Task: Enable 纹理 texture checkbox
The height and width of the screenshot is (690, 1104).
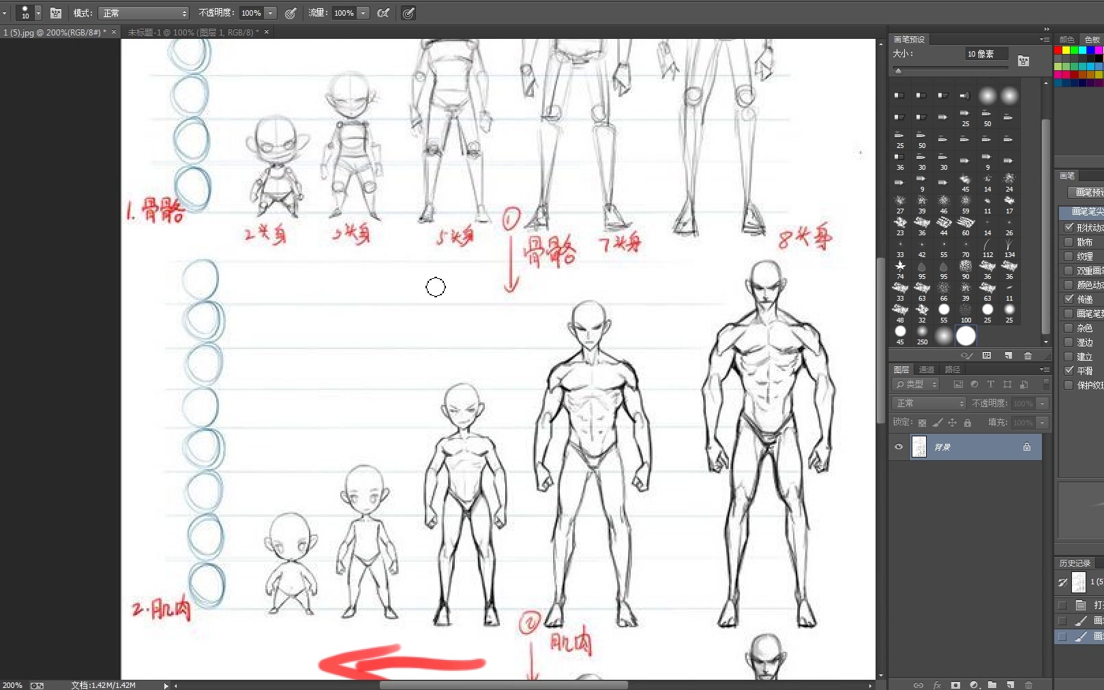Action: 1069,256
